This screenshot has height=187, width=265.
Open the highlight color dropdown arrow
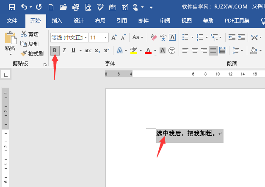141,50
